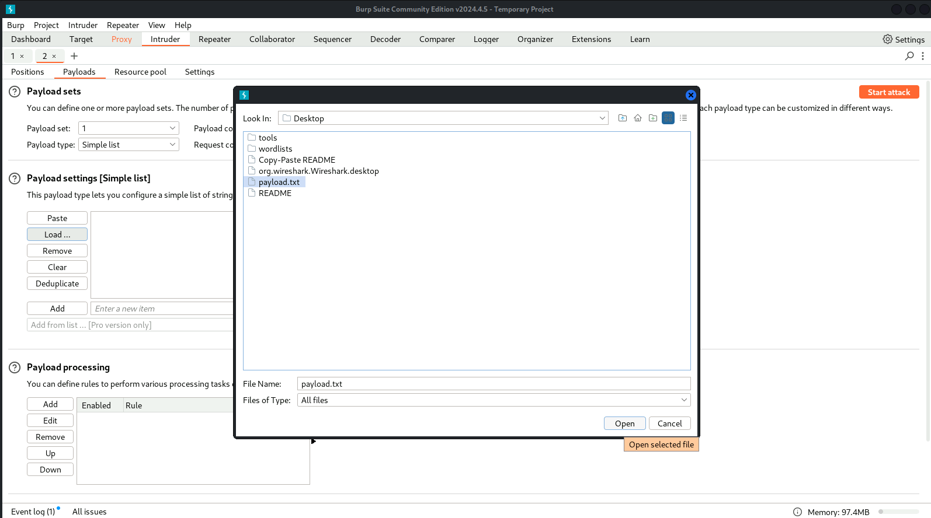The image size is (931, 518).
Task: Open the Extensions tab
Action: (591, 39)
